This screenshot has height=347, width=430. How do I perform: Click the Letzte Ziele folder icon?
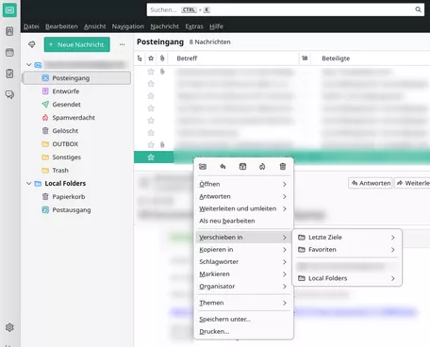302,238
